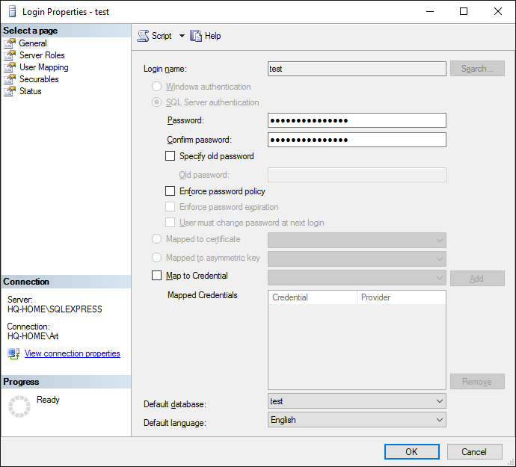Switch to the Server Roles page
The width and height of the screenshot is (516, 467).
(x=42, y=55)
